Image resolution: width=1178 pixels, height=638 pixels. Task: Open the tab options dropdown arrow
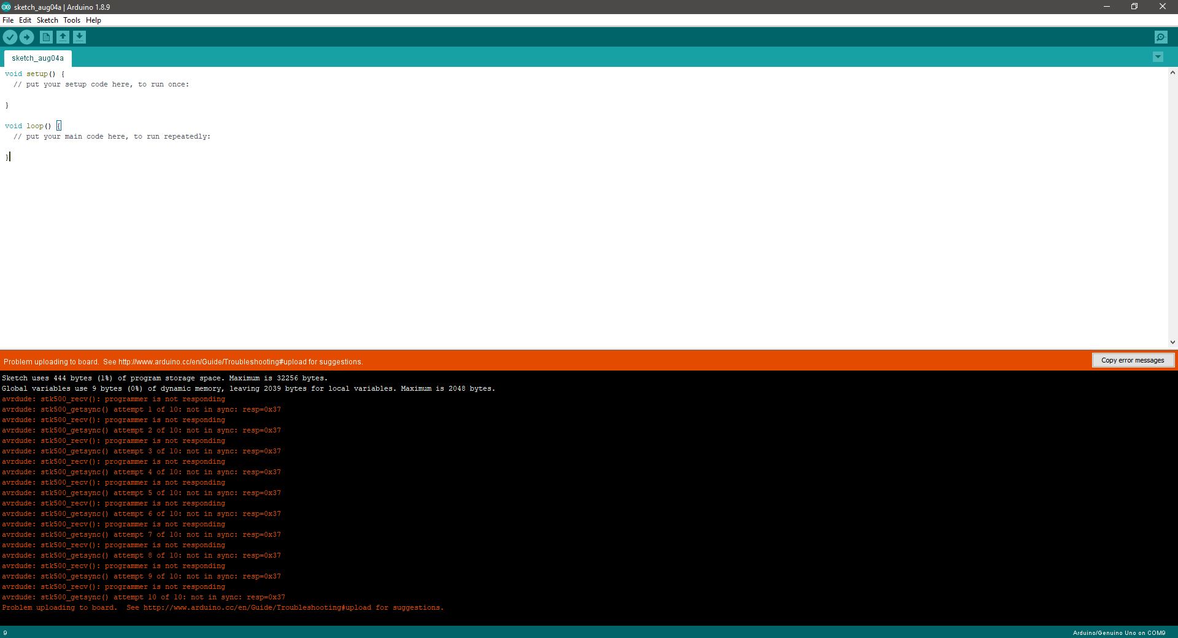coord(1158,57)
